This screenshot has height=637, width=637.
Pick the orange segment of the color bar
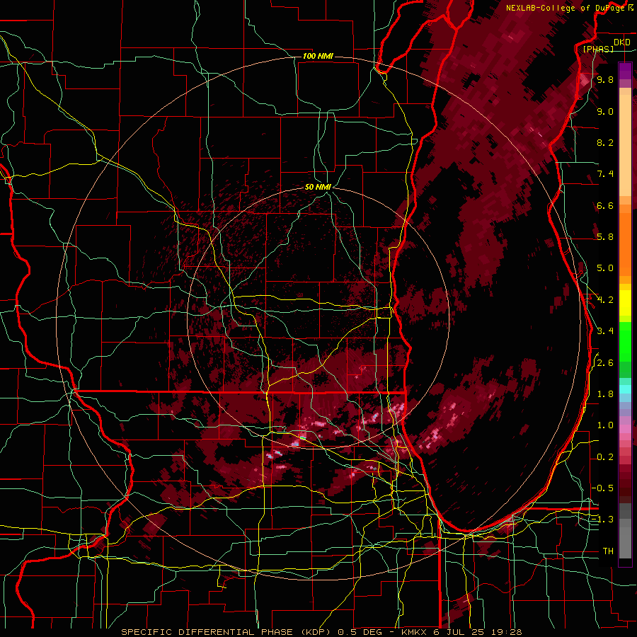[x=625, y=243]
